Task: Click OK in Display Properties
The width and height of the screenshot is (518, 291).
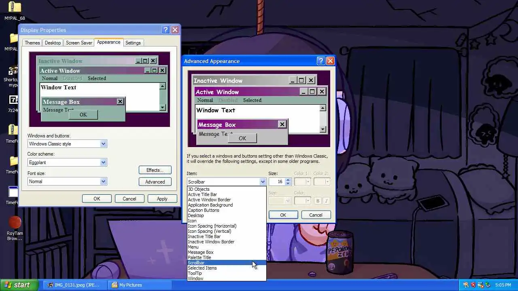Action: tap(97, 199)
